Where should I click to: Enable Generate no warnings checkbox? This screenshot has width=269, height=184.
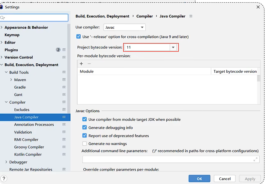(85, 143)
